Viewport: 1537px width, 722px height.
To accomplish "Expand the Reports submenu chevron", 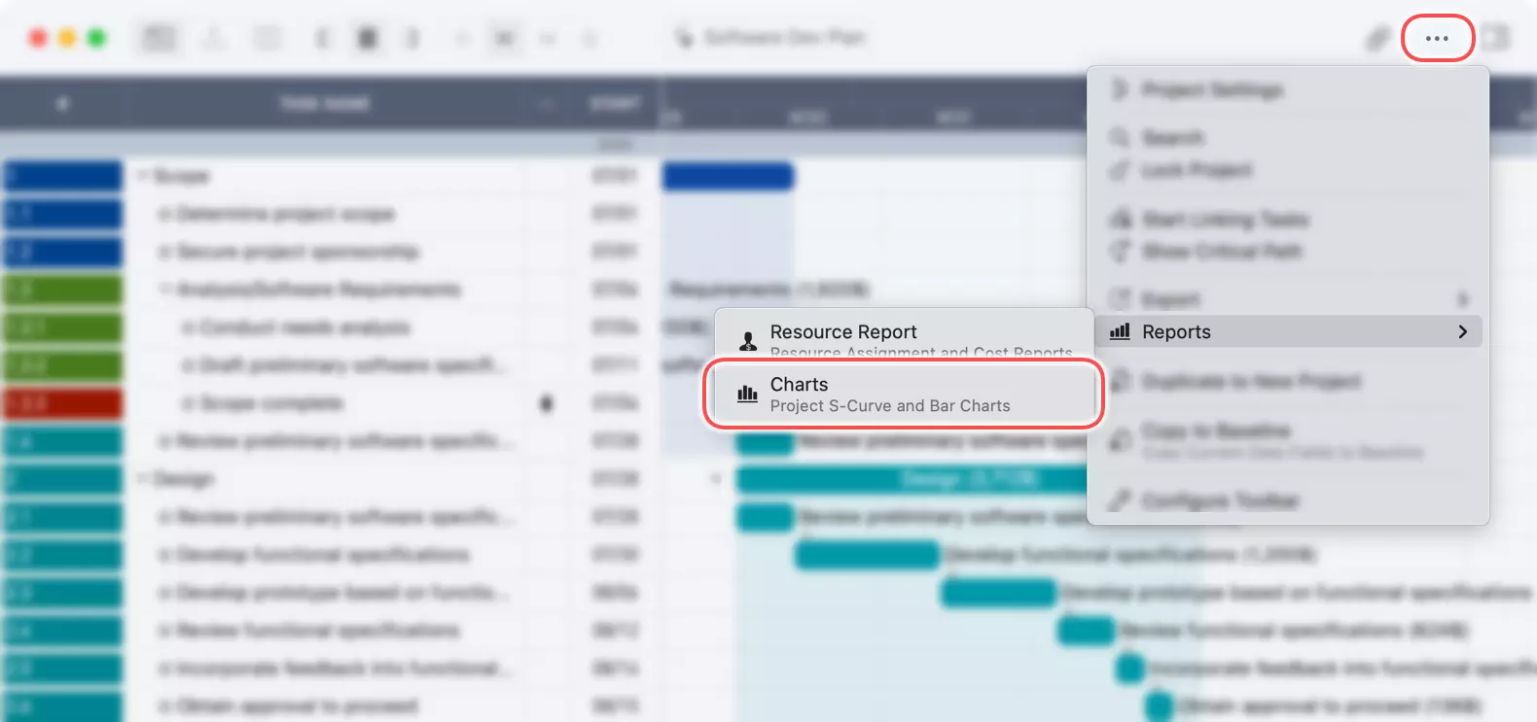I will [x=1462, y=331].
